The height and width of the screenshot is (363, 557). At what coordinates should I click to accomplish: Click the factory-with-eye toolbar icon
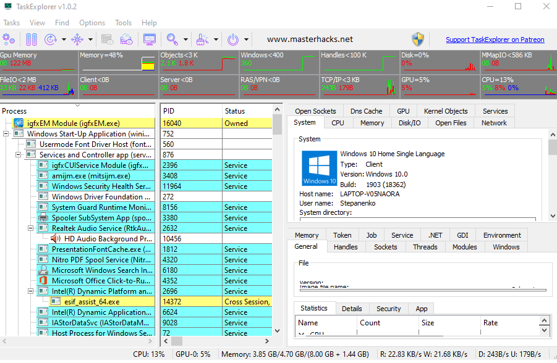126,39
